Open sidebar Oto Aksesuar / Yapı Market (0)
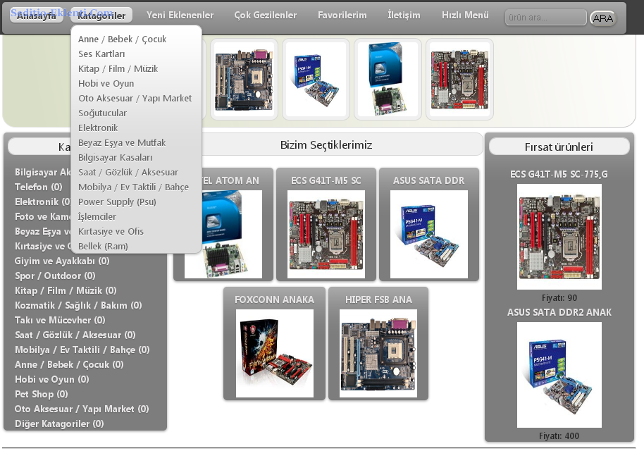The image size is (644, 451). point(82,409)
